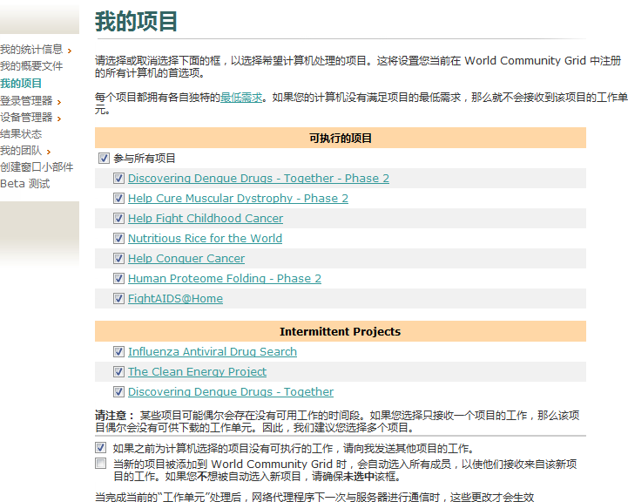The height and width of the screenshot is (502, 628).
Task: Check the auto opt-in new projects checkbox
Action: [x=100, y=464]
